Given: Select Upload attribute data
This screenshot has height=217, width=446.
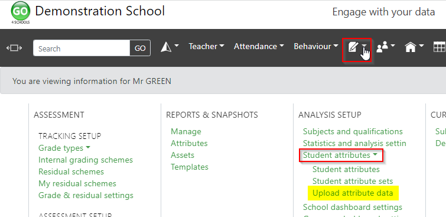Looking at the screenshot, I should tap(353, 193).
